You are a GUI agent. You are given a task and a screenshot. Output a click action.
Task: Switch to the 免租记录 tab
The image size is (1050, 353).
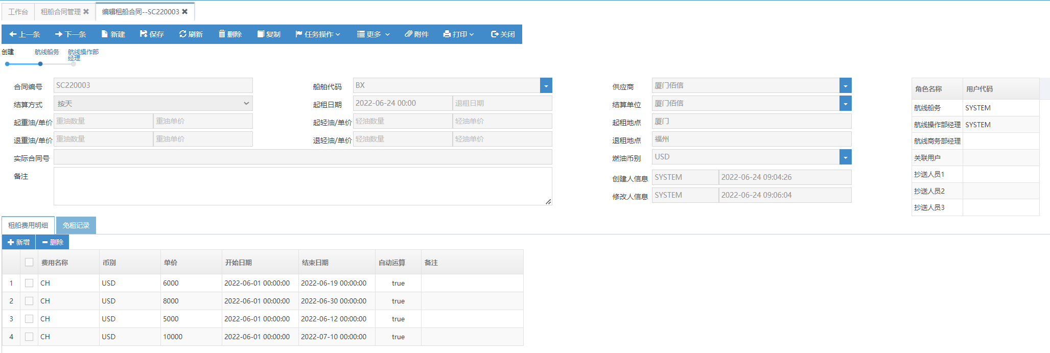[76, 225]
